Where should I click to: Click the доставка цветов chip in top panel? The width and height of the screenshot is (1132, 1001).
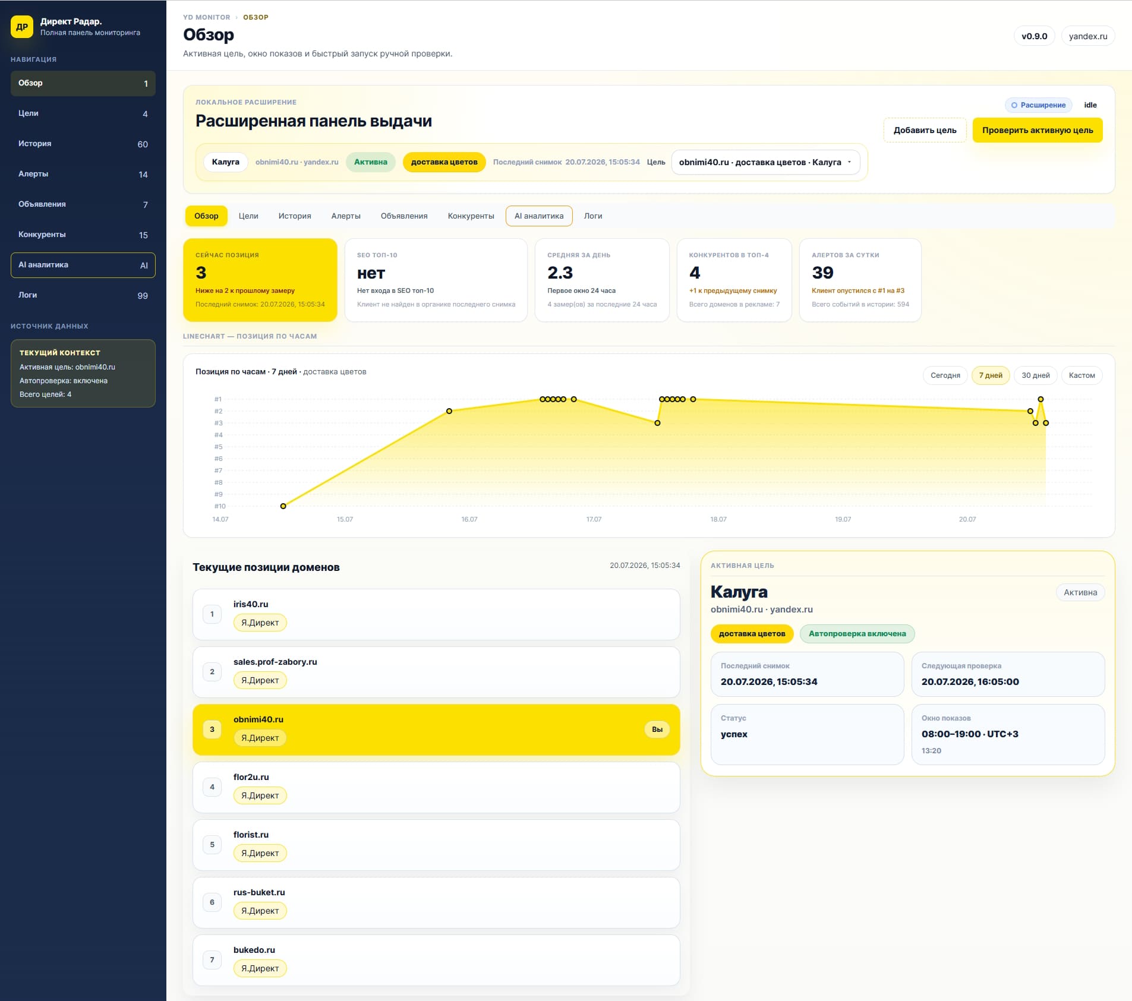click(444, 162)
